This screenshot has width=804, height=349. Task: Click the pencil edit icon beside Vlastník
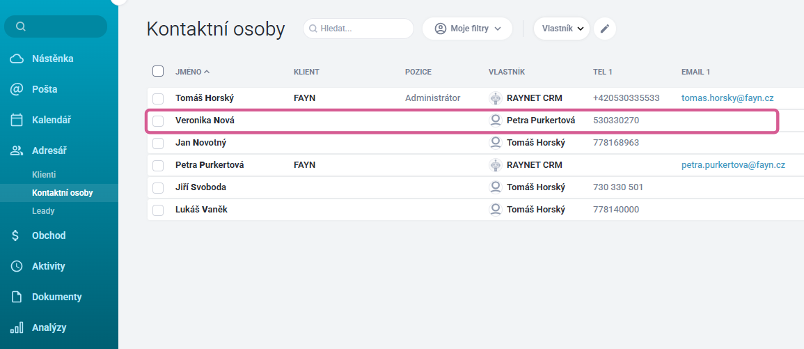click(x=605, y=29)
